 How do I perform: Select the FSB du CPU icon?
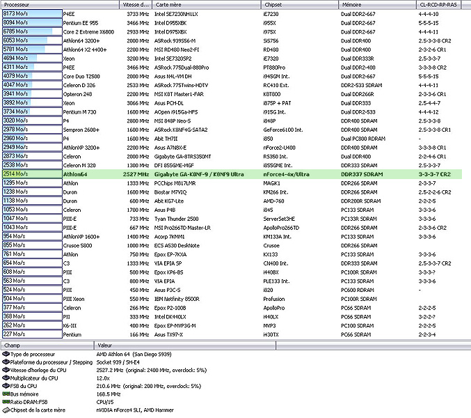[x=6, y=386]
